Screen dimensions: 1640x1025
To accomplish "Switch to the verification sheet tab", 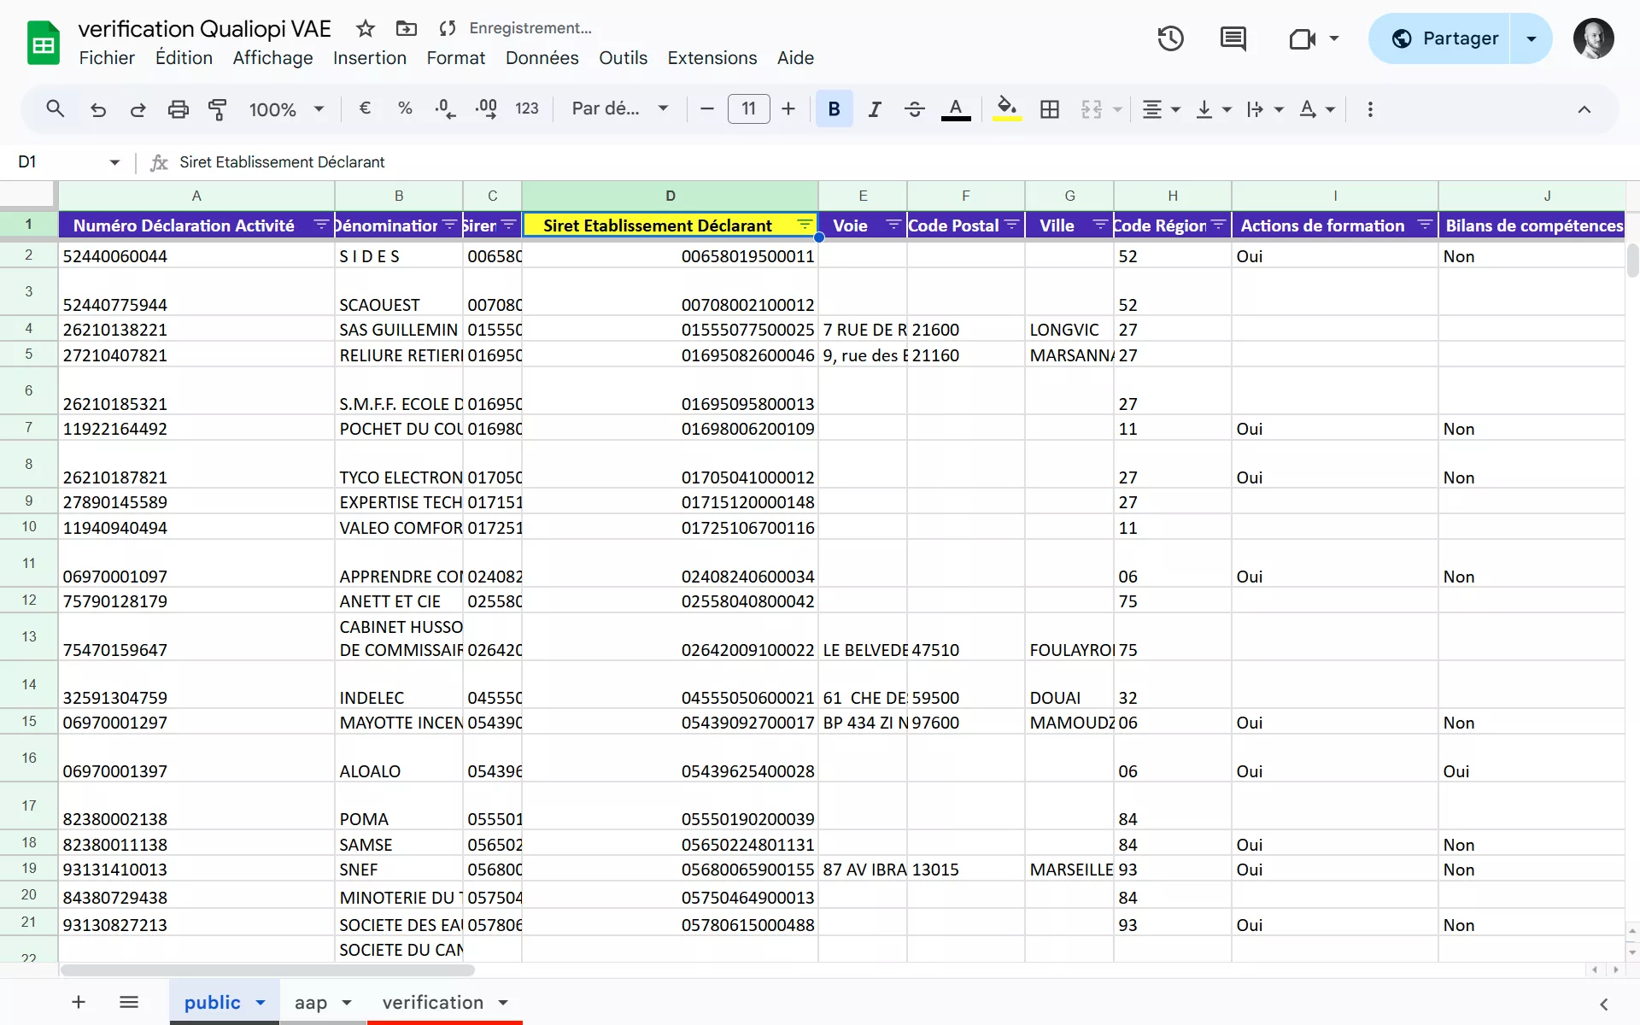I will [x=432, y=1002].
